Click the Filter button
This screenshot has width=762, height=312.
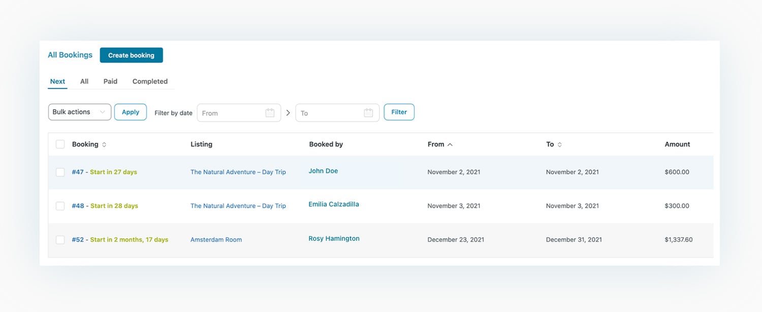[x=399, y=112]
